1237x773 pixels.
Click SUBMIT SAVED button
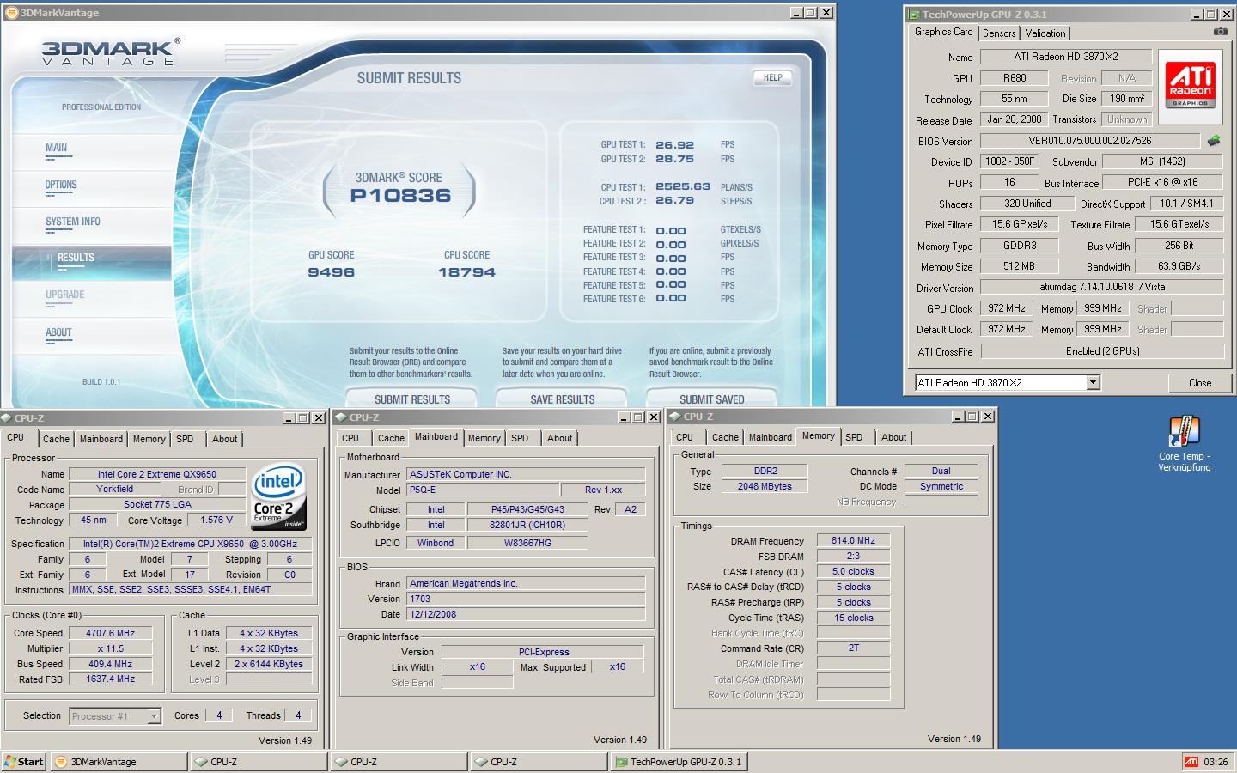coord(712,399)
